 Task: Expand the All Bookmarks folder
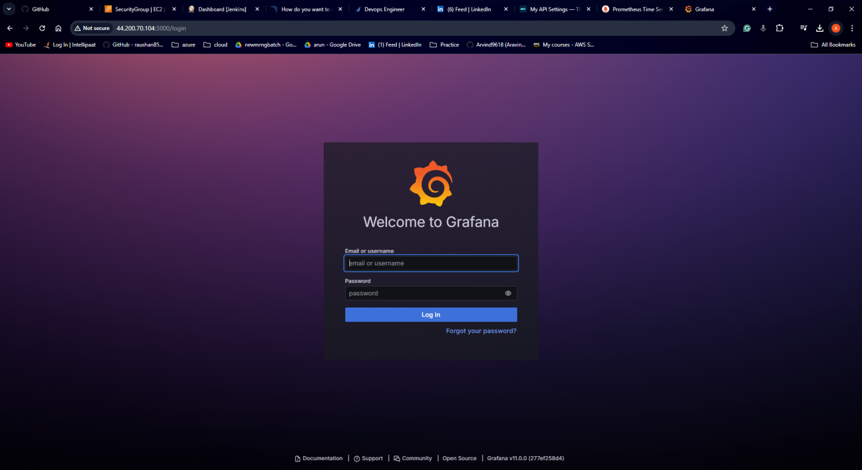click(833, 45)
